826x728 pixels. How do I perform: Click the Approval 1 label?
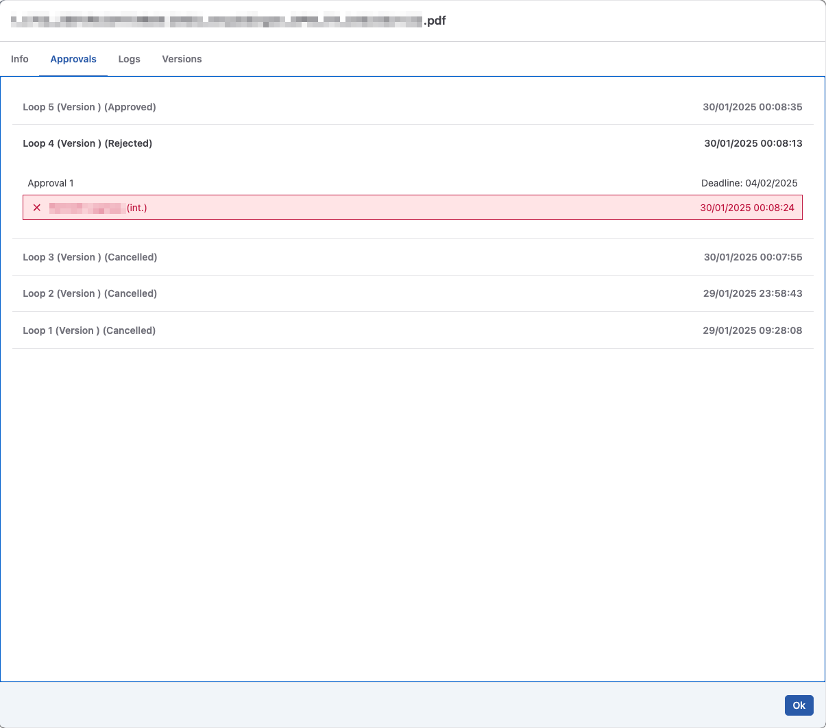tap(51, 183)
